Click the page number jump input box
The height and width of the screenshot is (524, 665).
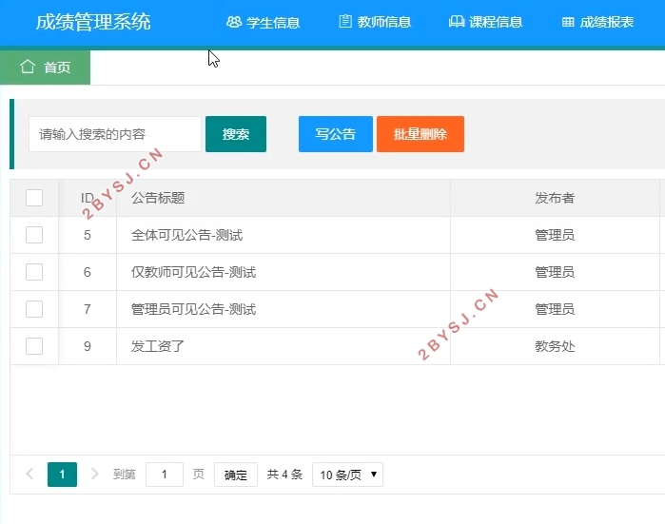[165, 475]
